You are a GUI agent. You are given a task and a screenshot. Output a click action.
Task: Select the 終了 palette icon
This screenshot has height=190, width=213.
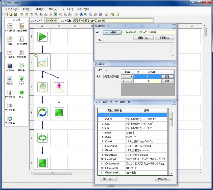pyautogui.click(x=22, y=92)
